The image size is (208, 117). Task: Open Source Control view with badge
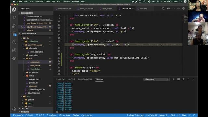(14, 34)
